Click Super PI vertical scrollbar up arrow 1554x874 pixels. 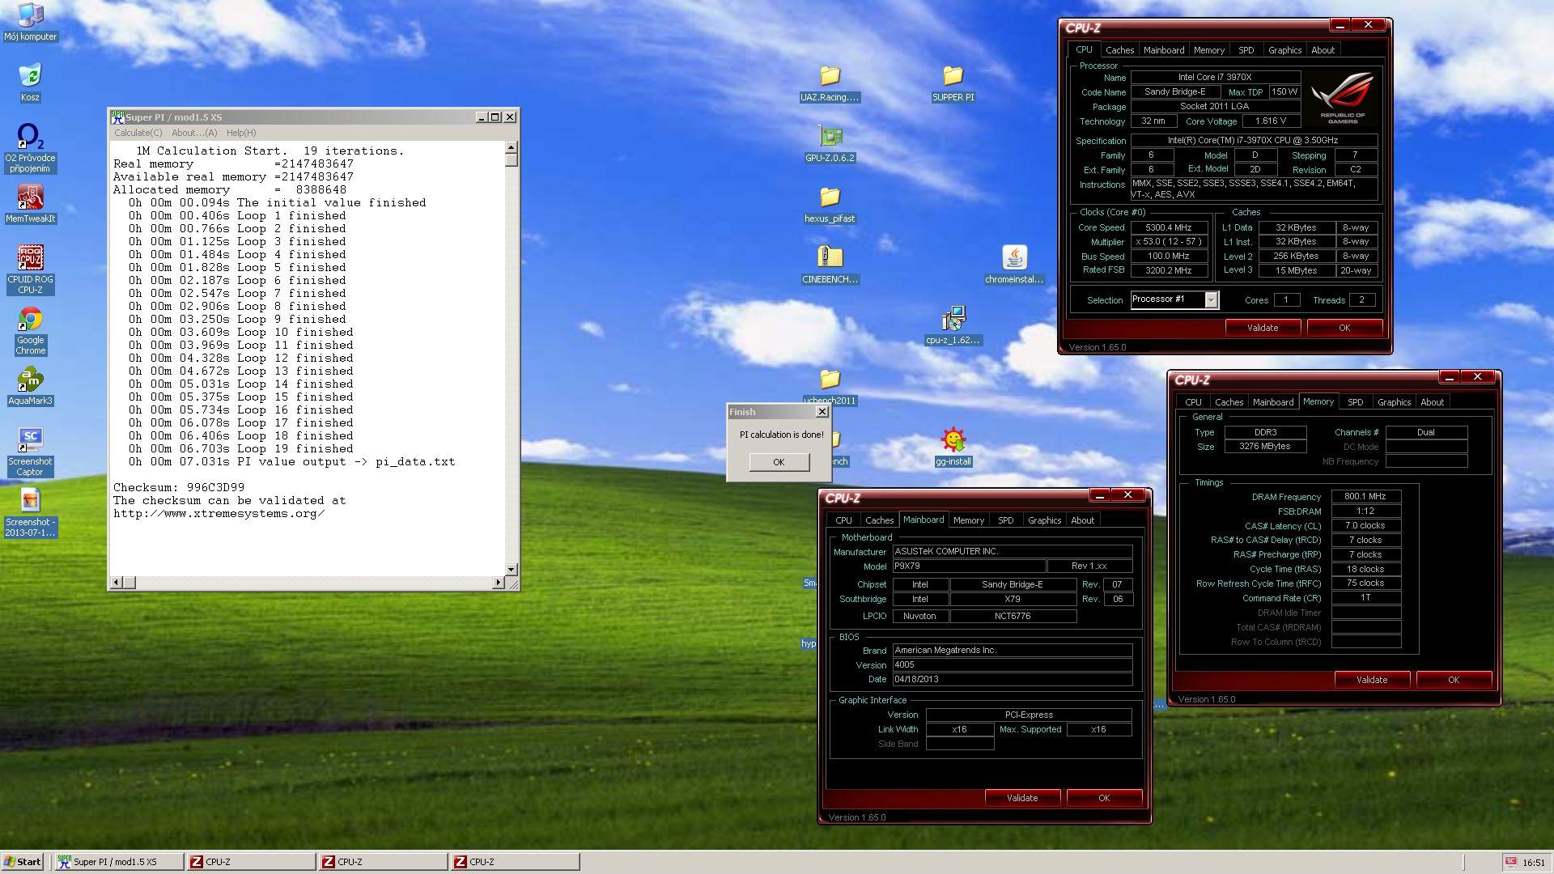[x=512, y=147]
